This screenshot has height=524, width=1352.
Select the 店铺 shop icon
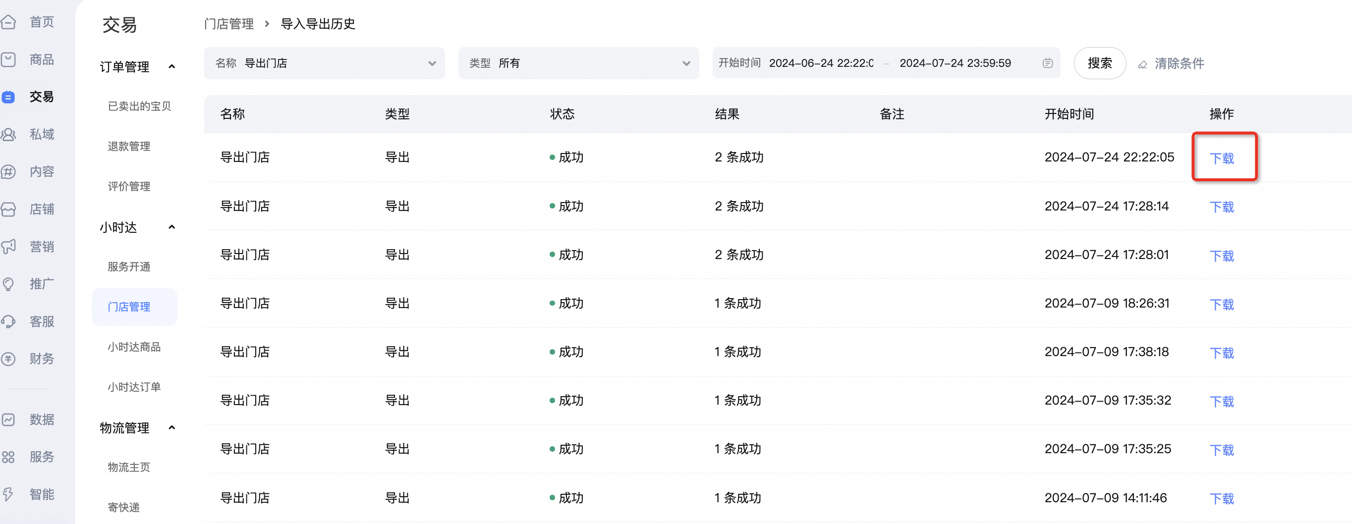[8, 210]
